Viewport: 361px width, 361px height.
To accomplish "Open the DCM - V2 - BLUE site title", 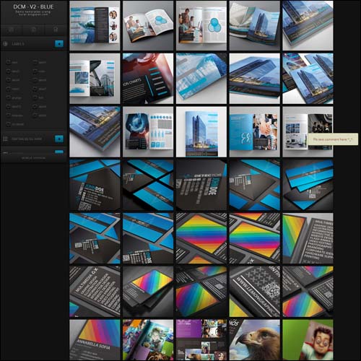I will click(x=33, y=6).
